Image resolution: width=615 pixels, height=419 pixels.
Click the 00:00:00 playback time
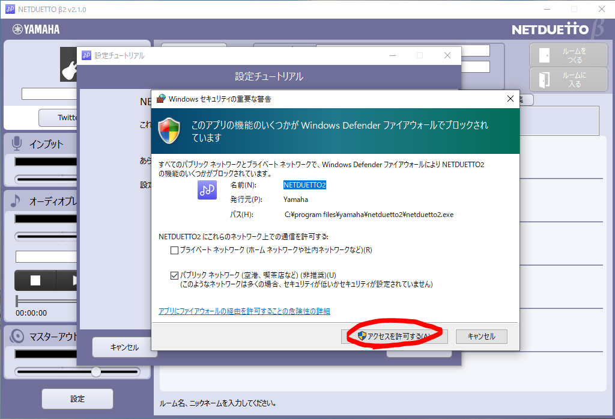coord(31,313)
